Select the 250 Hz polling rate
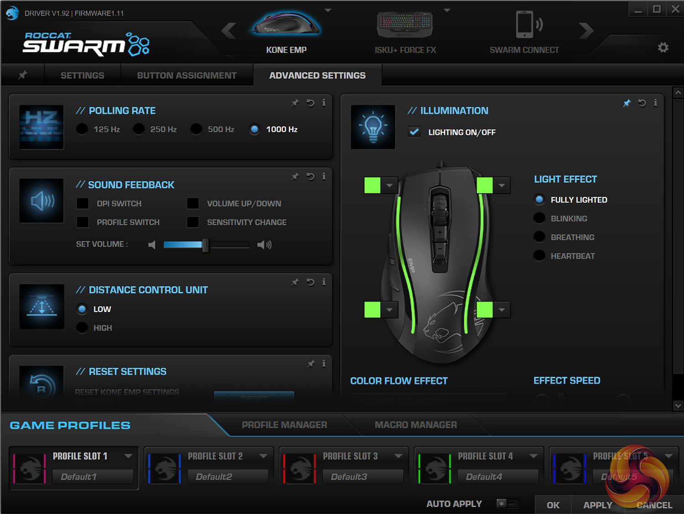The height and width of the screenshot is (514, 684). click(x=139, y=130)
